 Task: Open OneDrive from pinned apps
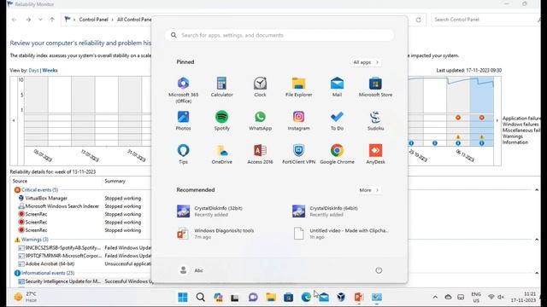click(221, 154)
